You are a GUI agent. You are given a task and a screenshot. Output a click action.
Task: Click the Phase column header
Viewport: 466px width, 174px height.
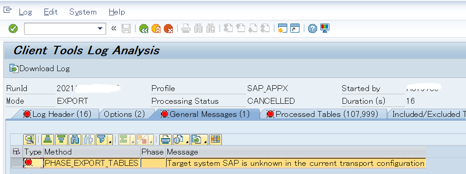153,152
